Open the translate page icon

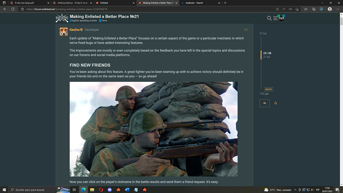click(290, 9)
